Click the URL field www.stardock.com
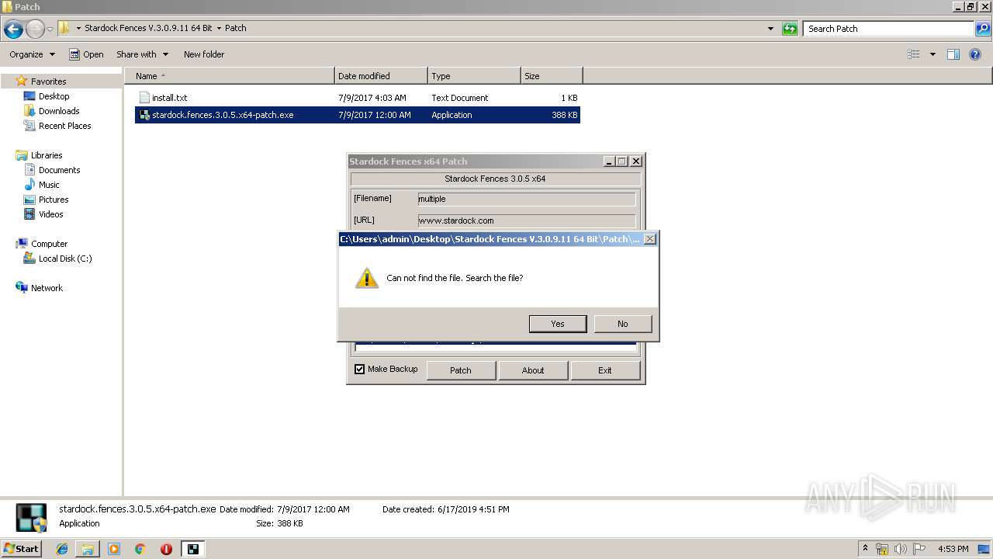993x559 pixels. click(x=527, y=220)
